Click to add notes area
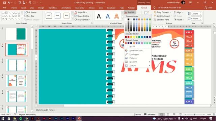216x121 pixels. click(45, 110)
